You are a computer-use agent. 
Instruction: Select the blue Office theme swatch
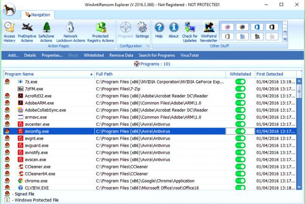(257, 27)
